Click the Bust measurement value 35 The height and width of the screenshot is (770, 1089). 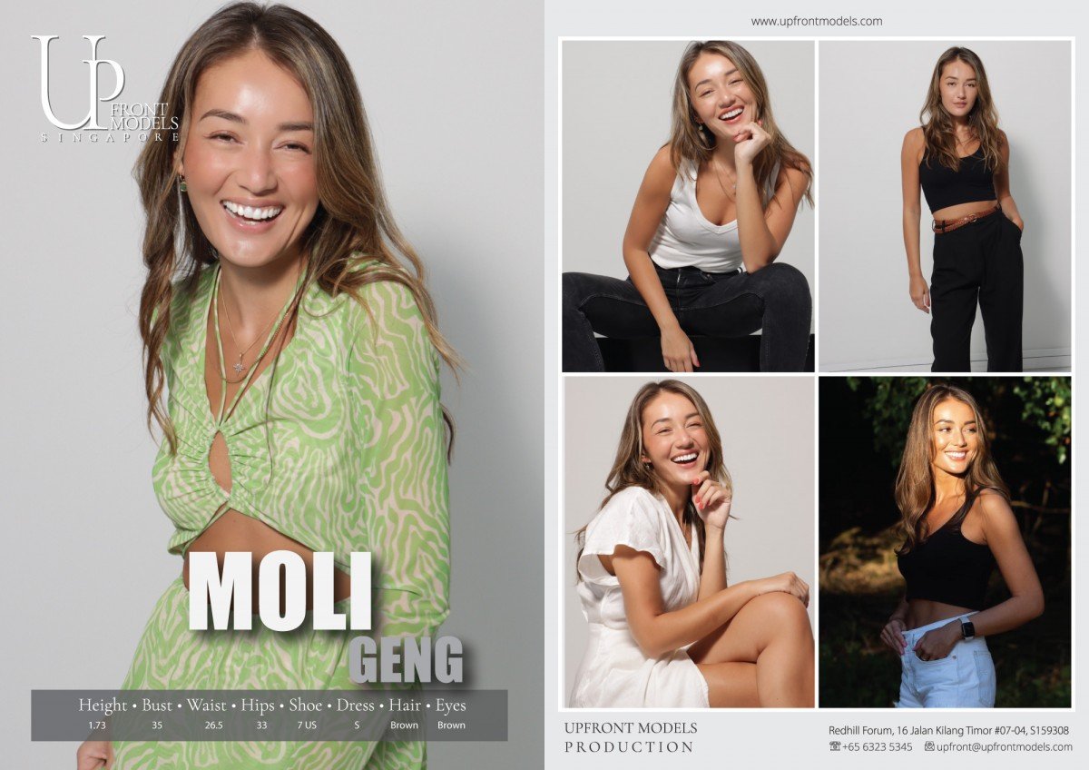(x=156, y=726)
